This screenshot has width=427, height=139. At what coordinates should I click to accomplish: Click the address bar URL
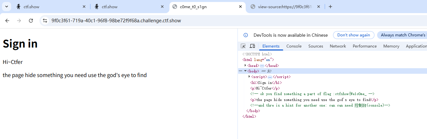coord(116,21)
